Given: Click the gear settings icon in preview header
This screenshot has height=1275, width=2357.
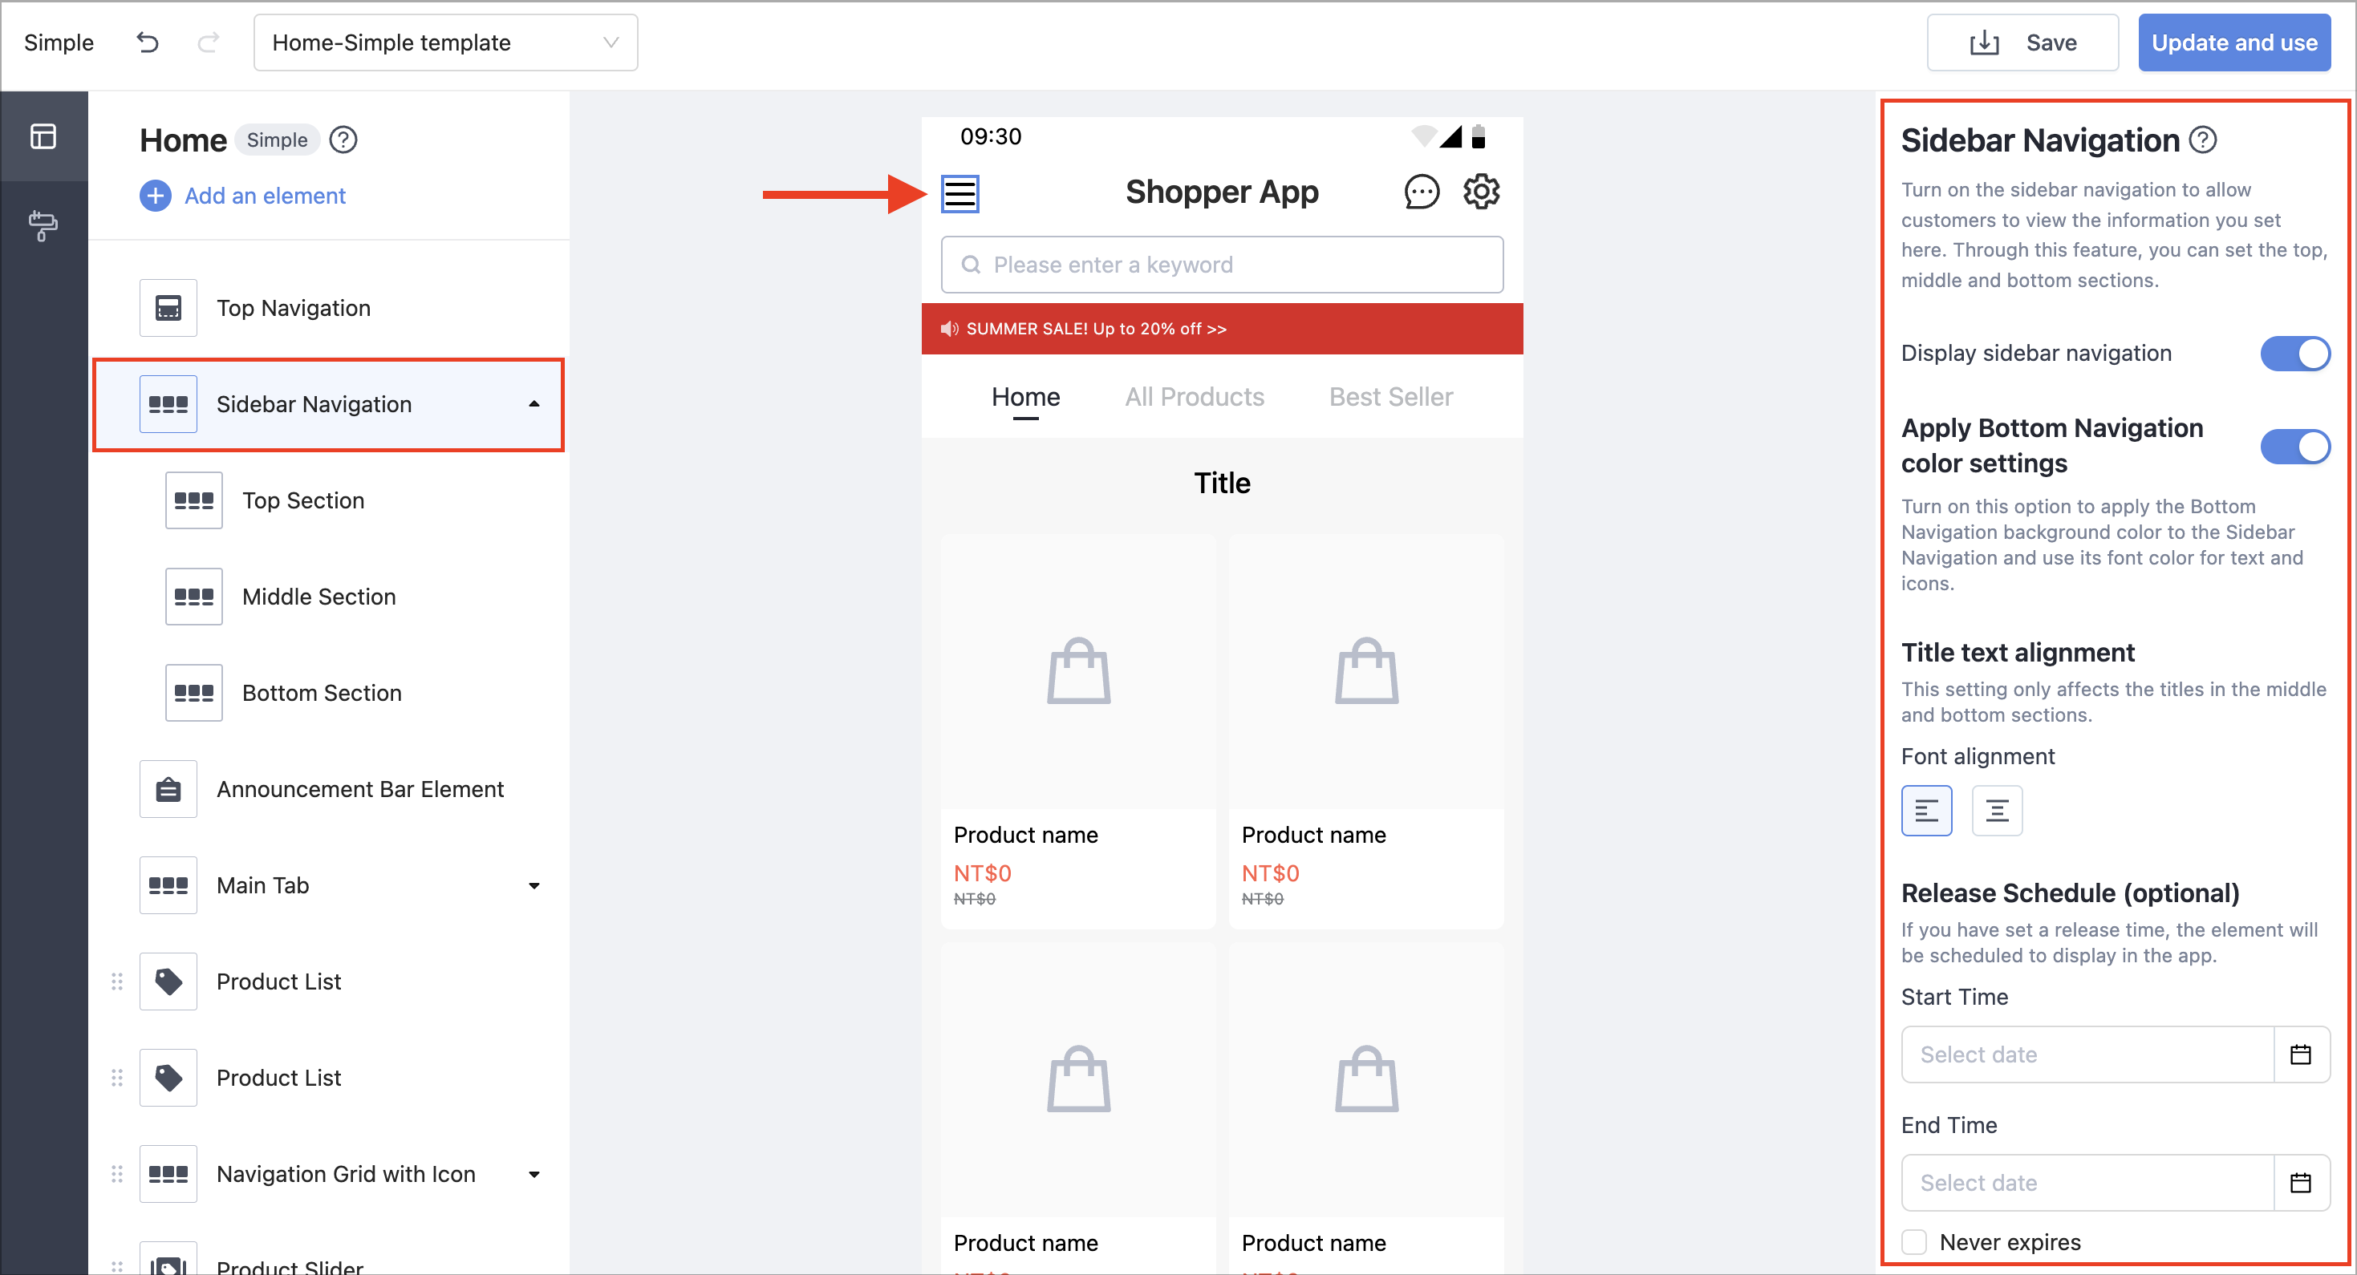Looking at the screenshot, I should pyautogui.click(x=1482, y=192).
